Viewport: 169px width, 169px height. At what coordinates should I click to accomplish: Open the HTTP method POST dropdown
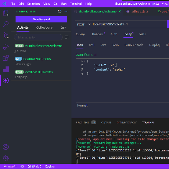[84, 24]
